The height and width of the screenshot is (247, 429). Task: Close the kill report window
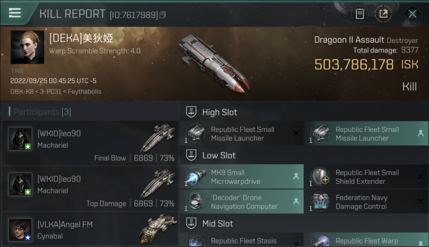coord(412,14)
